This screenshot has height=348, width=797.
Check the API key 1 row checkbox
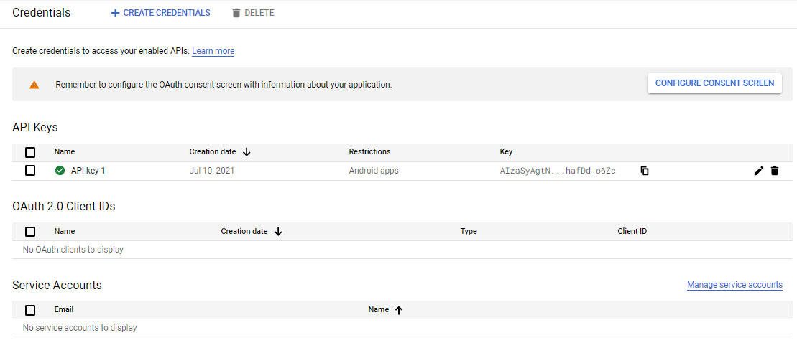pos(30,171)
